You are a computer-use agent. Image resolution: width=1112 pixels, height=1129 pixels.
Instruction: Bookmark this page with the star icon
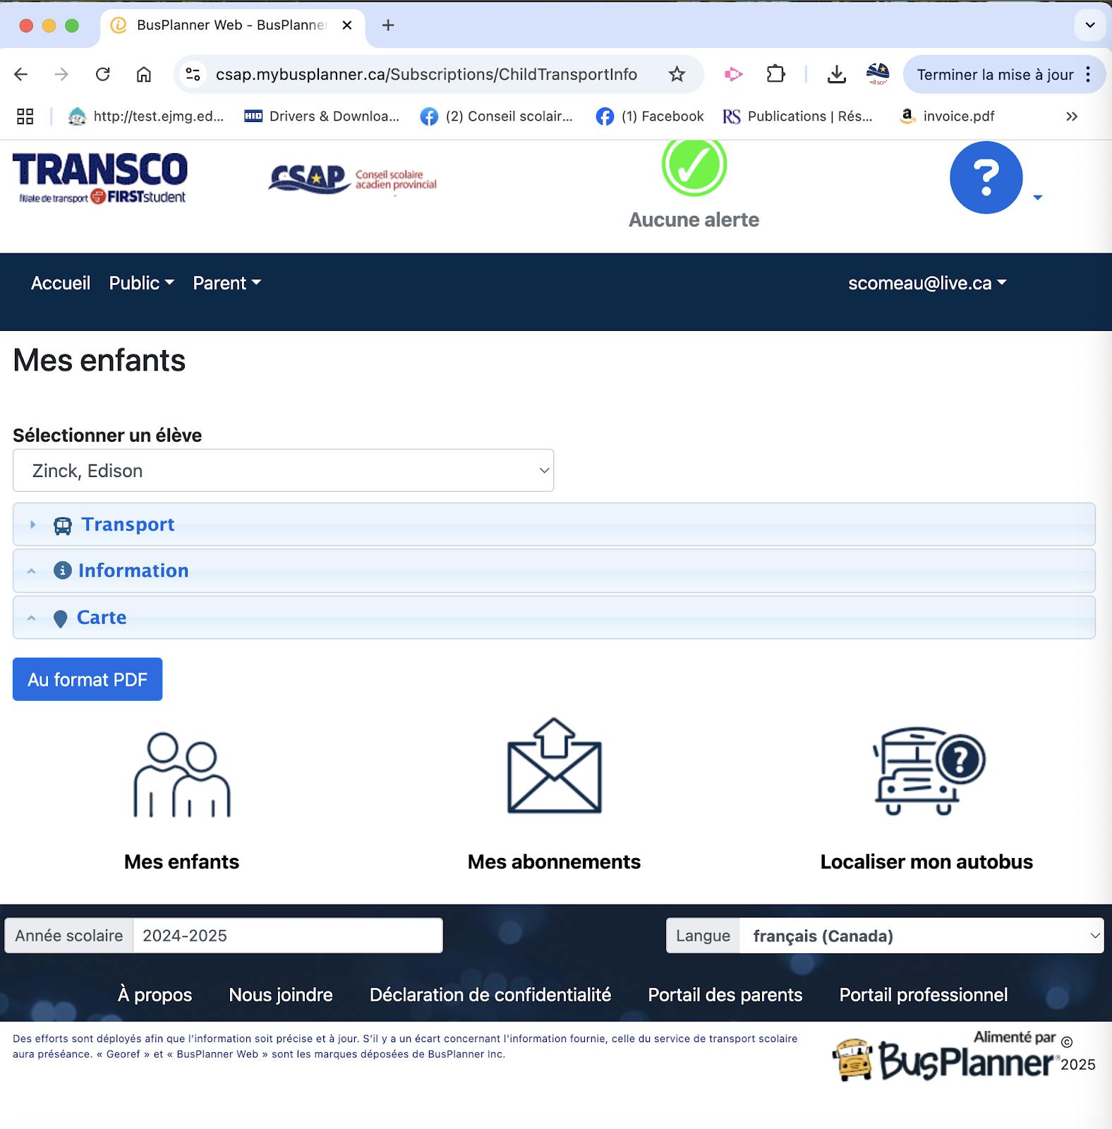pyautogui.click(x=677, y=74)
